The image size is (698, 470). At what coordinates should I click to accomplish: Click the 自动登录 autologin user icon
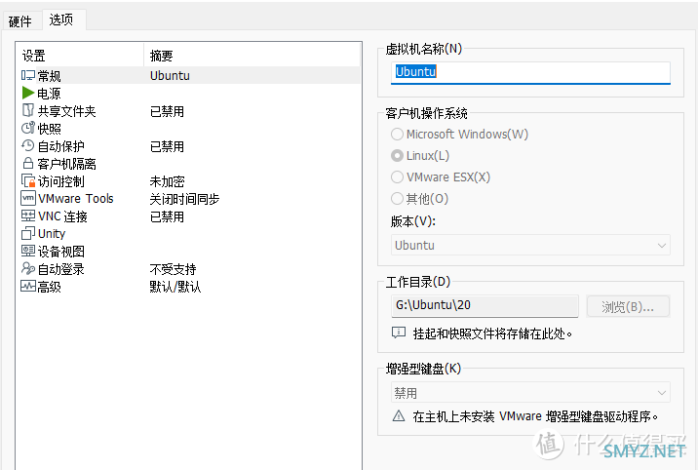(28, 268)
